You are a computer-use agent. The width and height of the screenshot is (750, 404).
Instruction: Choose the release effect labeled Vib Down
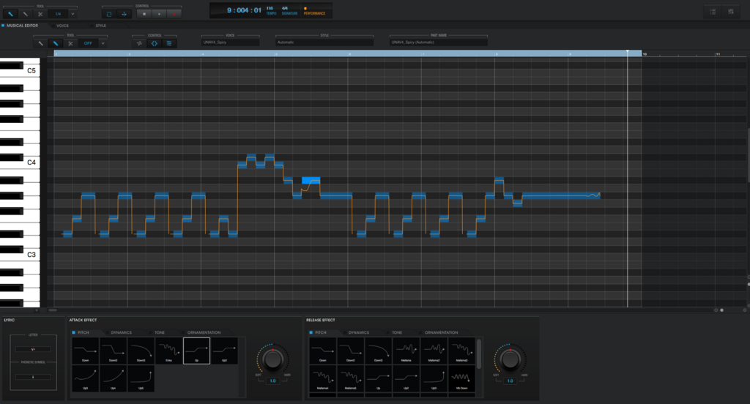click(x=461, y=378)
